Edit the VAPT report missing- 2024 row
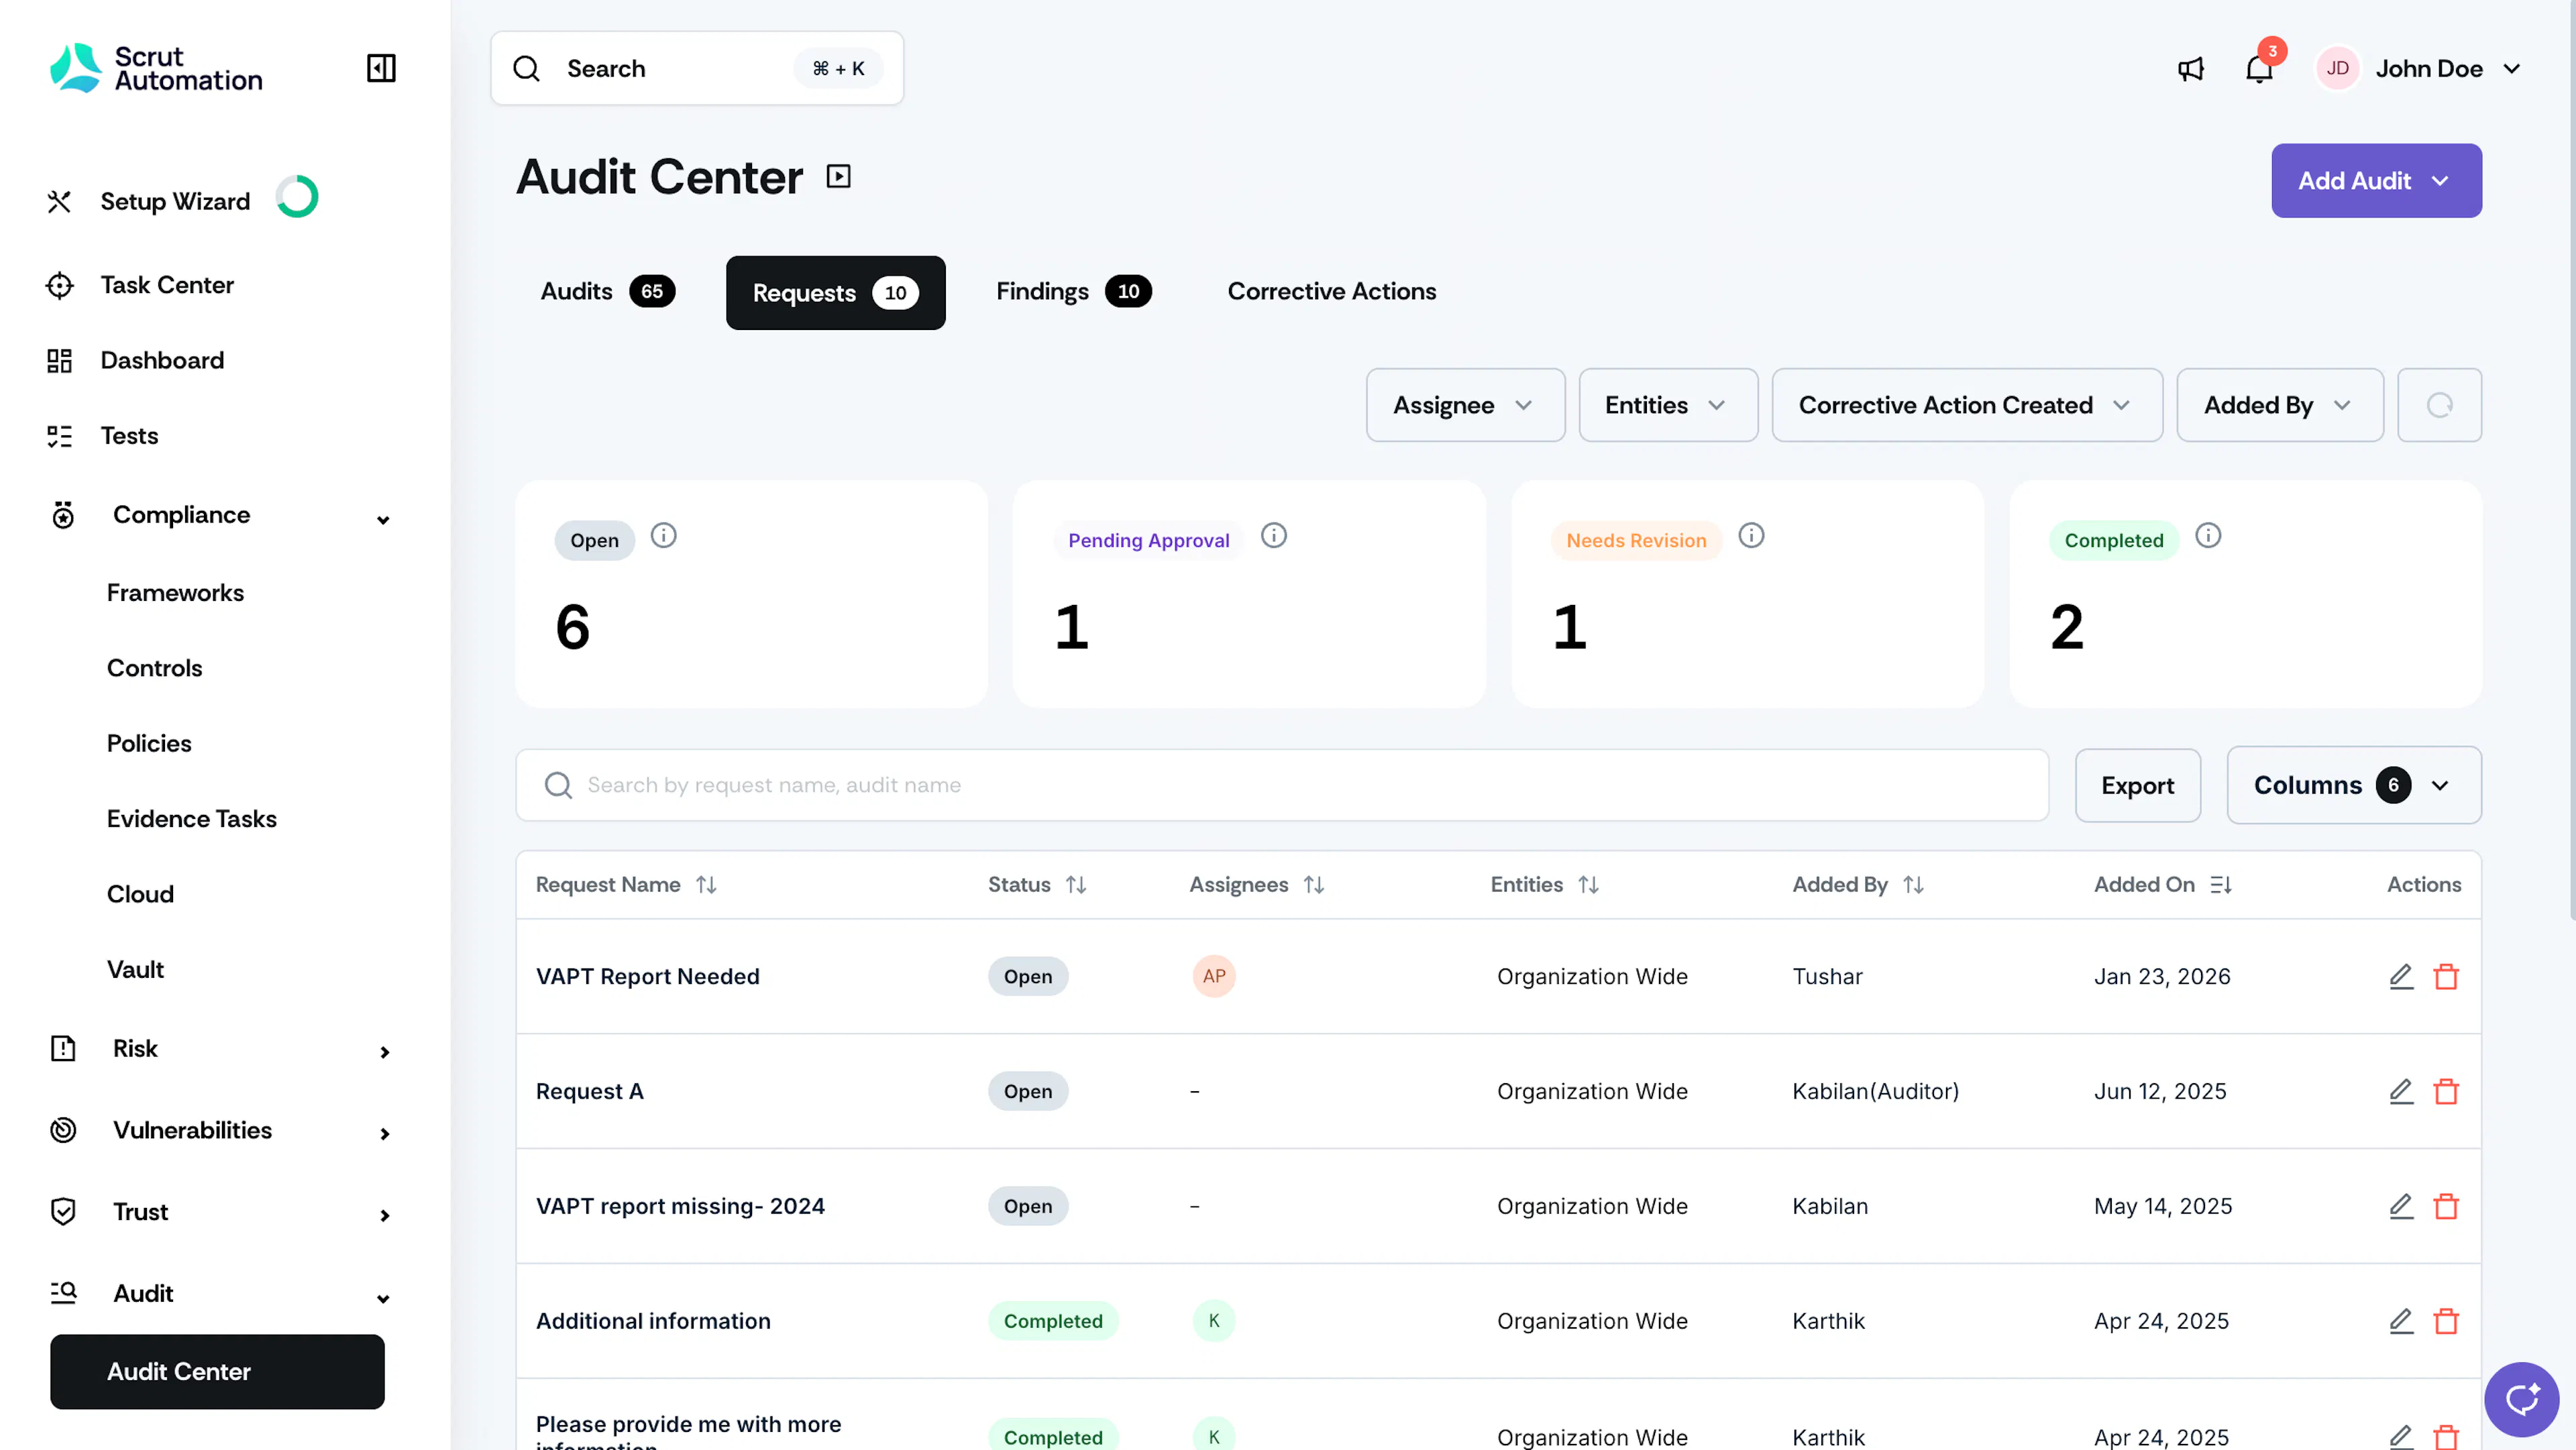Viewport: 2576px width, 1450px height. [x=2401, y=1206]
